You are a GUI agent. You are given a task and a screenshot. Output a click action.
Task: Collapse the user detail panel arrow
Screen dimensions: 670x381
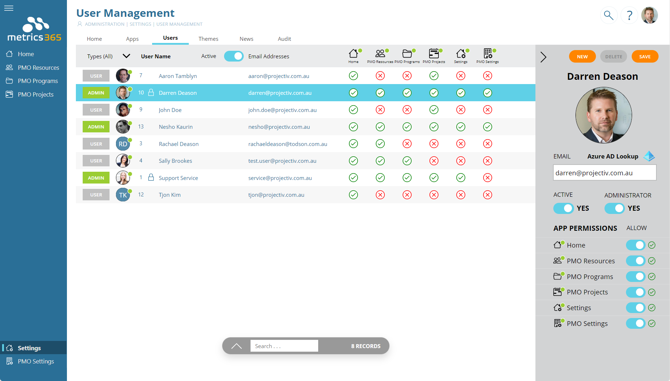[543, 57]
